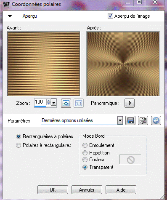Choose Répétition edge mode

click(x=85, y=153)
